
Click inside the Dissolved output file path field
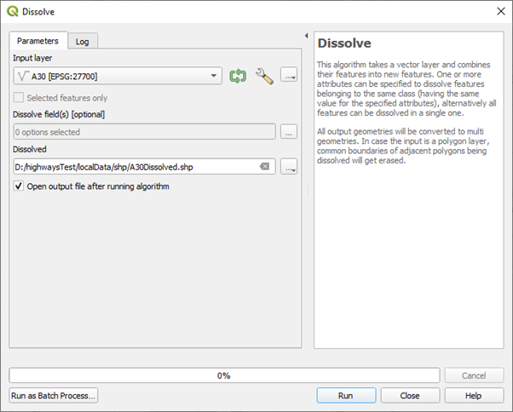pyautogui.click(x=136, y=167)
